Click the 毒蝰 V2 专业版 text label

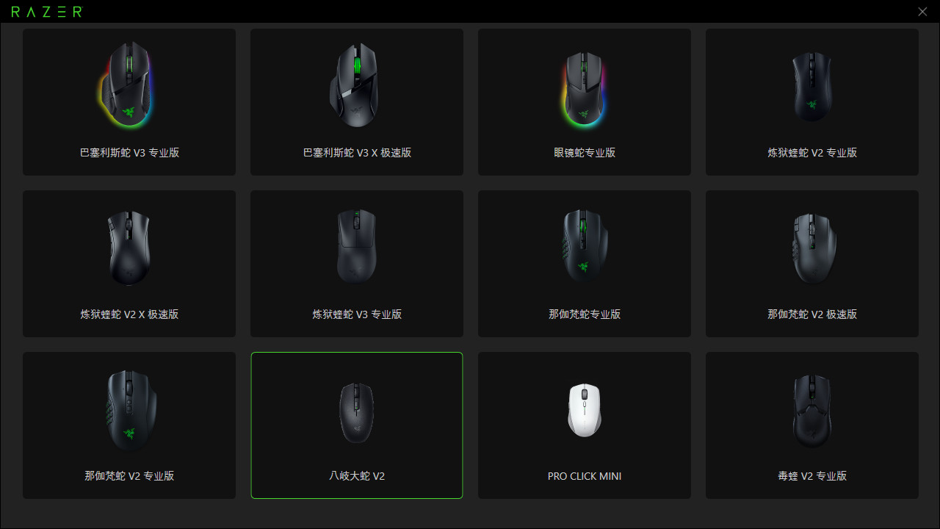(812, 476)
